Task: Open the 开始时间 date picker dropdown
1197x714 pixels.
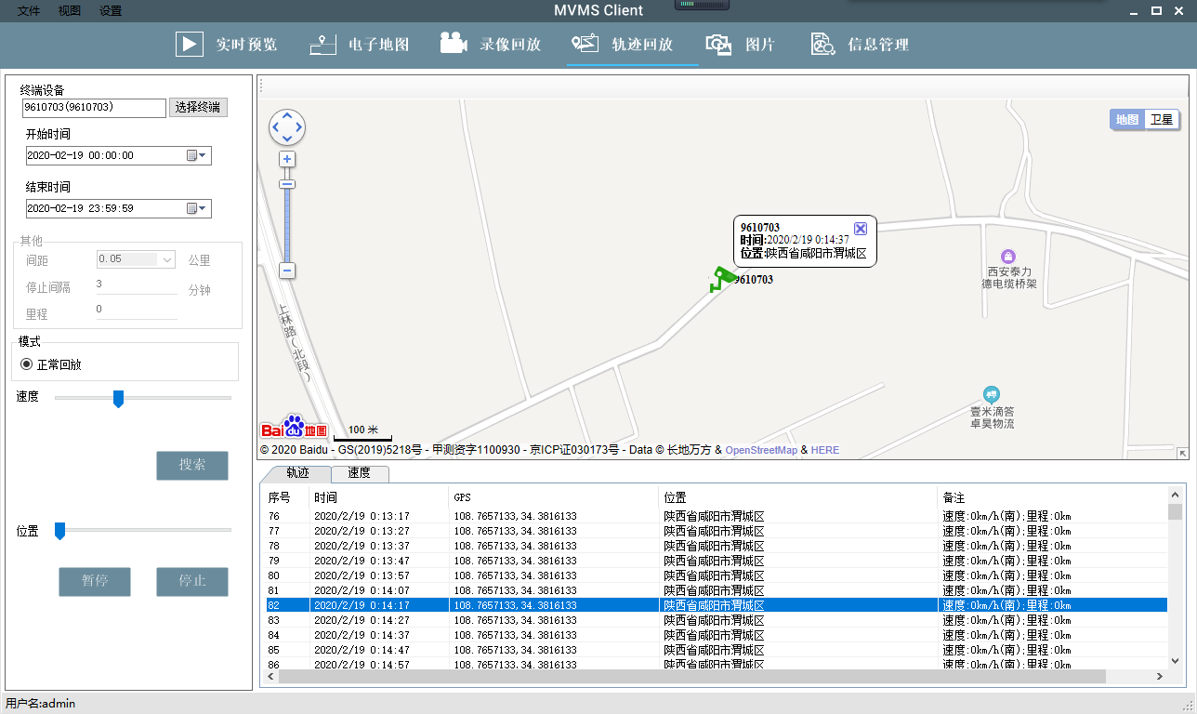Action: [x=197, y=156]
